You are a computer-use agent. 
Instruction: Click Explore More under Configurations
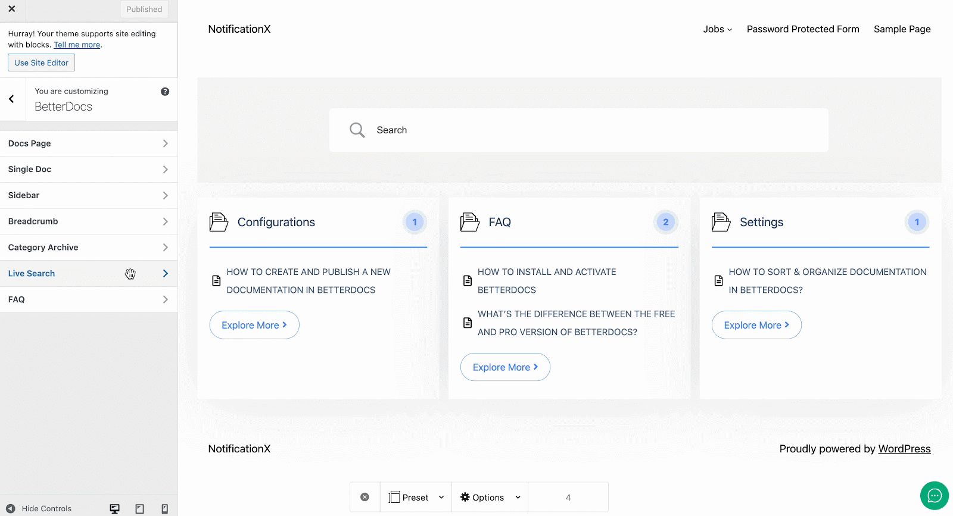(x=254, y=325)
